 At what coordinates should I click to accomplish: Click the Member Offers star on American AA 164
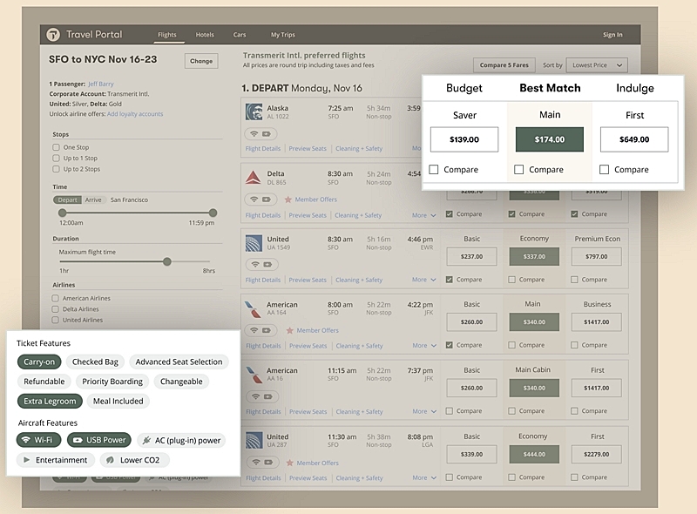pos(290,330)
